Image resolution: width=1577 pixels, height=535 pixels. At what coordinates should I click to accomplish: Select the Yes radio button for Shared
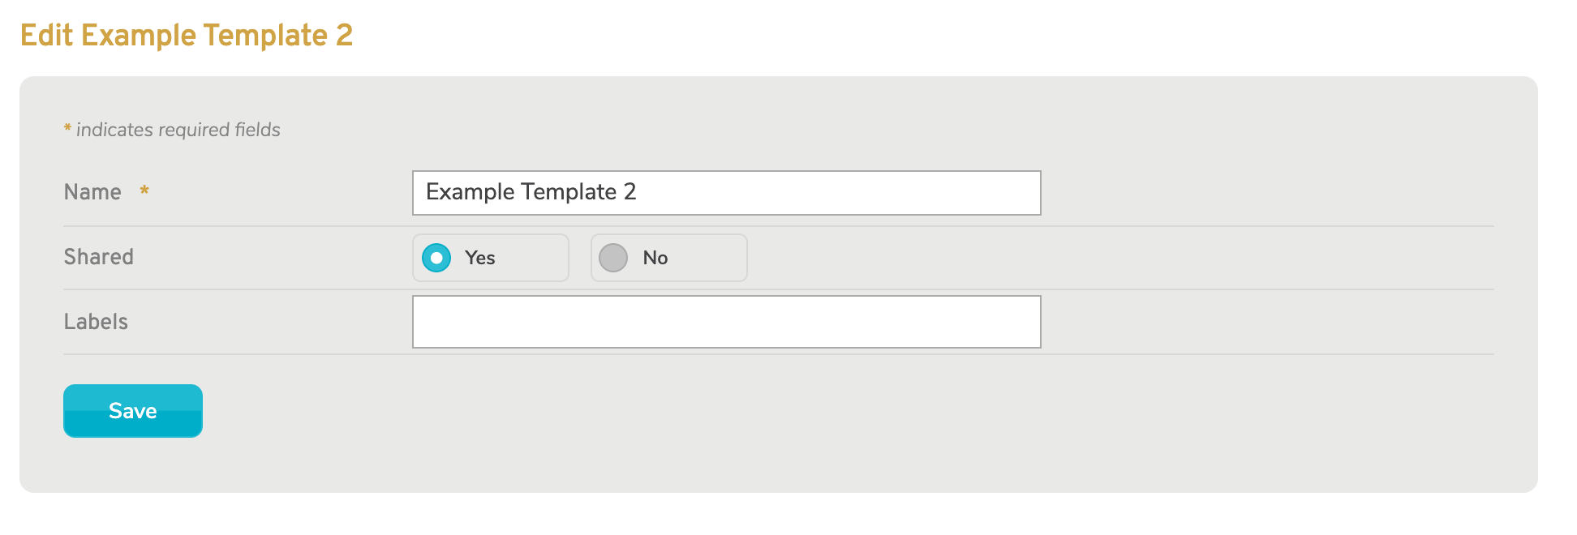pyautogui.click(x=436, y=258)
